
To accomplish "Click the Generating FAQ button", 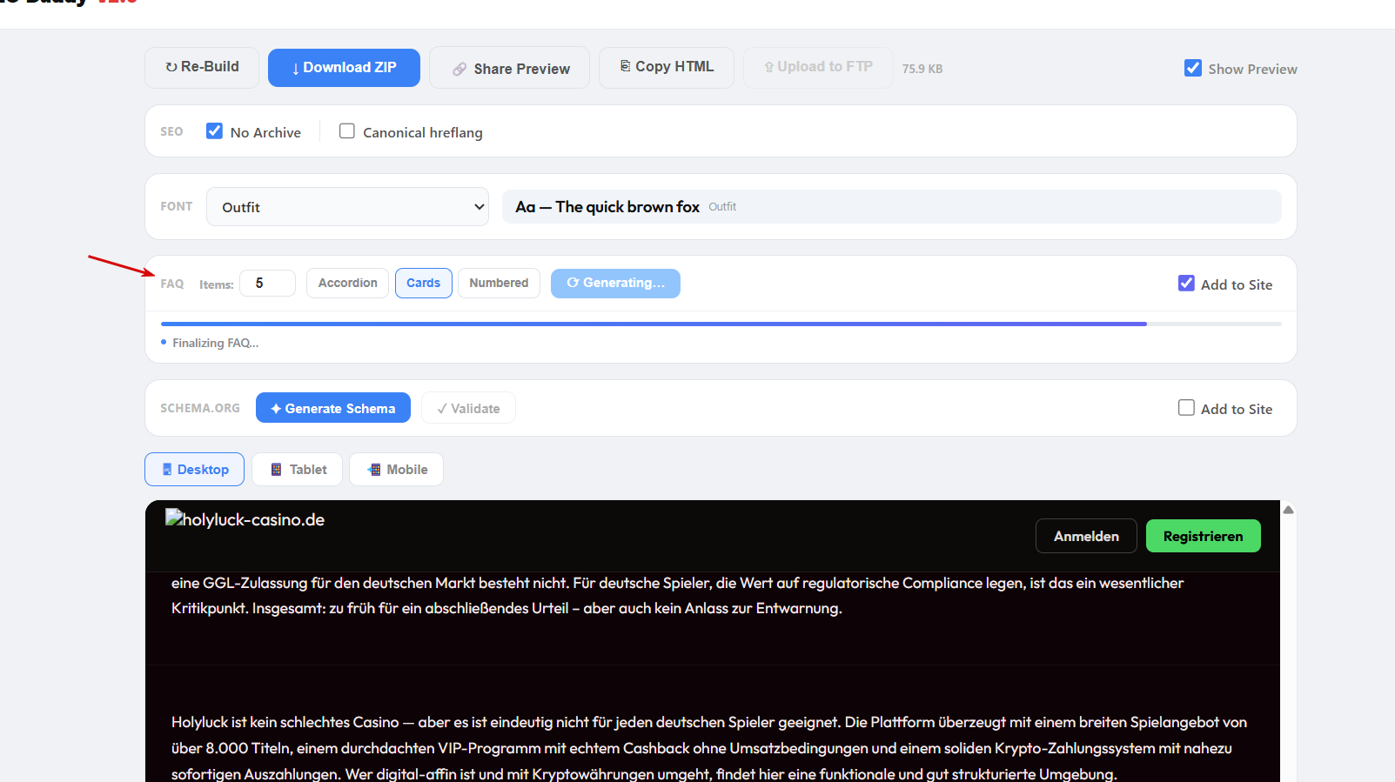I will pos(615,283).
